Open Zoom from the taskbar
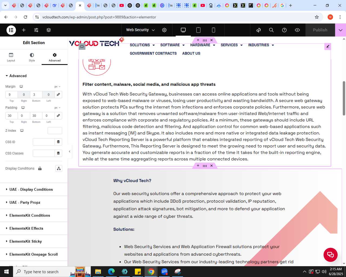346x277 pixels. (x=164, y=272)
